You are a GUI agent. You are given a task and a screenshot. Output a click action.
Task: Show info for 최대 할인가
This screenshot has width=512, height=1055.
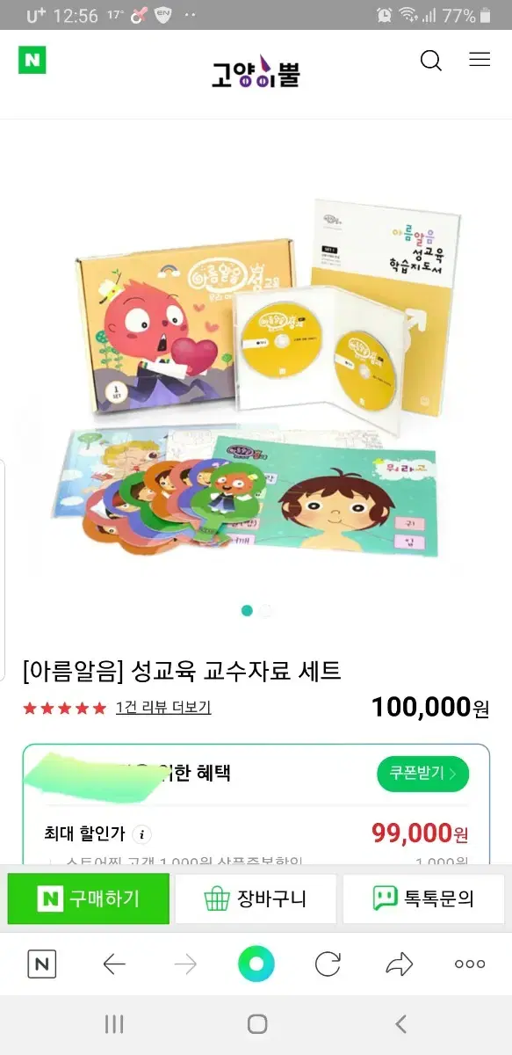[x=143, y=833]
